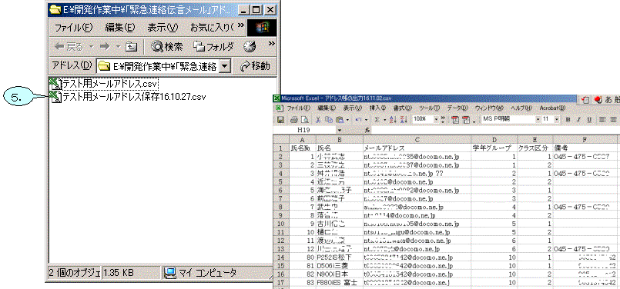This screenshot has height=289, width=620.
Task: Click the Select All corner box in Excel
Action: [x=281, y=139]
